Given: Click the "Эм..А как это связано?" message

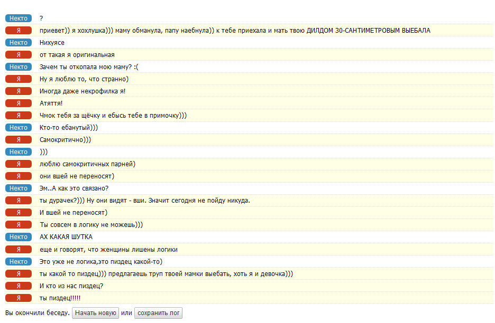Looking at the screenshot, I should pyautogui.click(x=74, y=188).
